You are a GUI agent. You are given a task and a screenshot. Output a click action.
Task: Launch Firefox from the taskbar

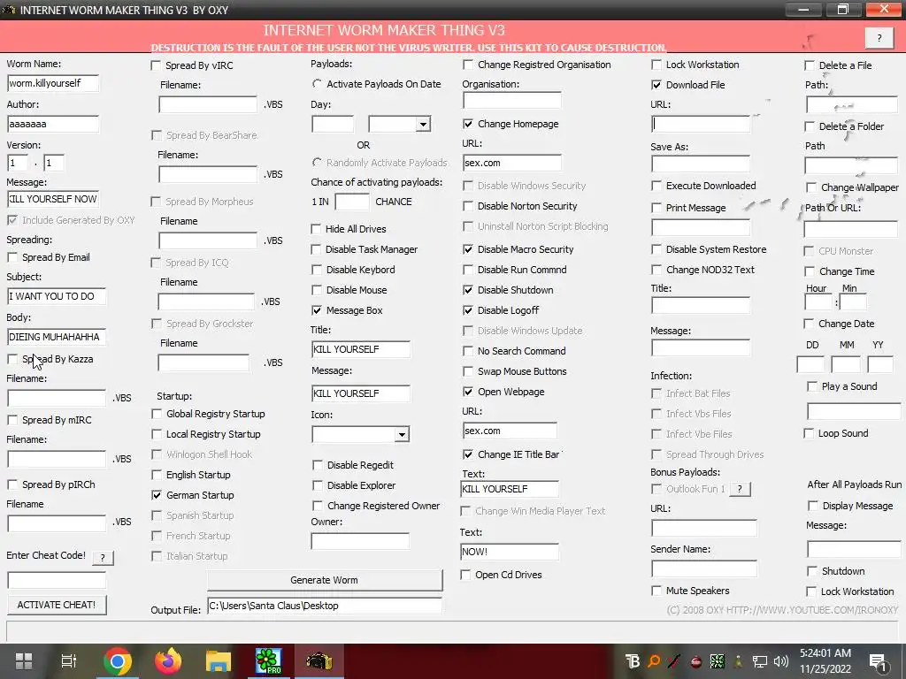[x=168, y=661]
